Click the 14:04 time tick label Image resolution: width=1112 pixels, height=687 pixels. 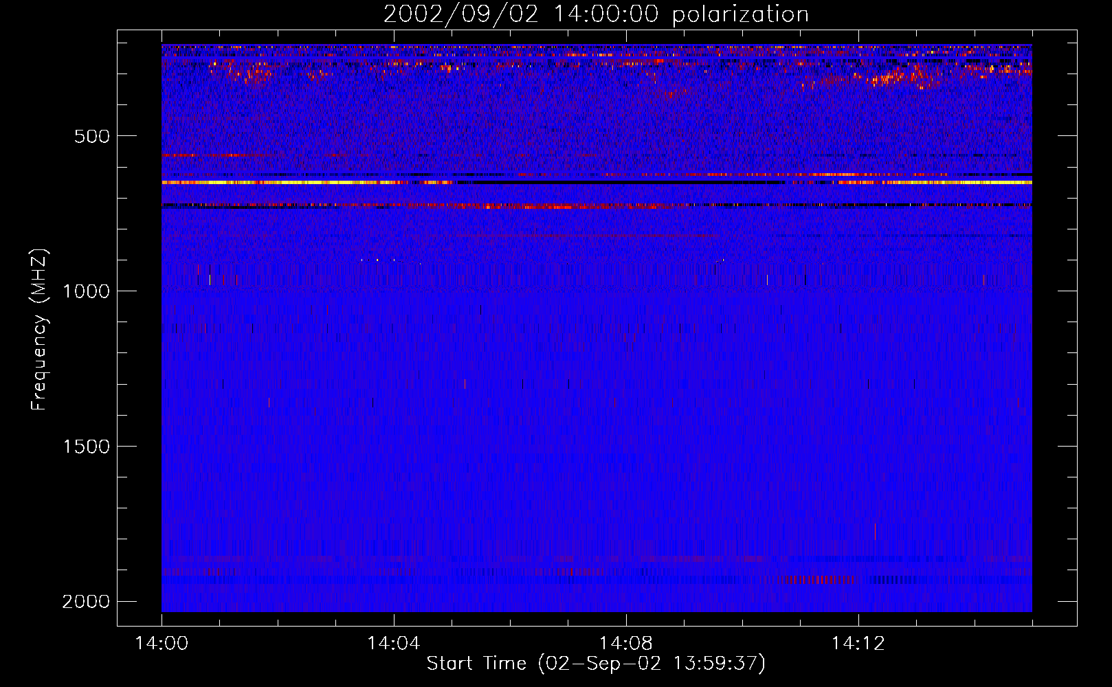[394, 644]
